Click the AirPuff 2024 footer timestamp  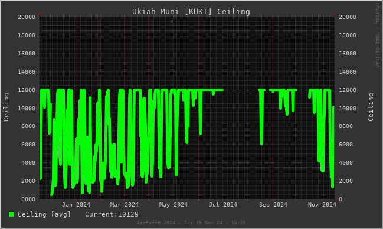[x=191, y=223]
